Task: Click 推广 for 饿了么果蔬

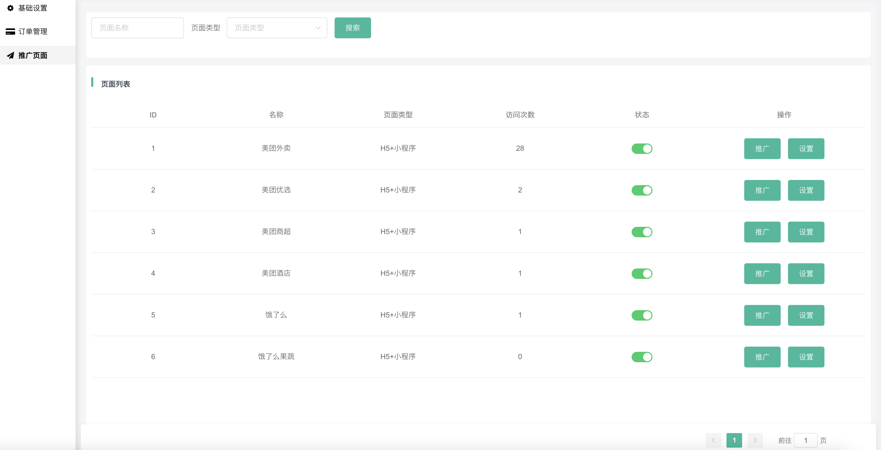Action: tap(762, 357)
